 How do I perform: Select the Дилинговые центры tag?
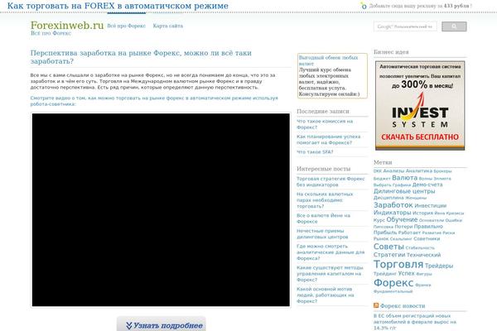pyautogui.click(x=404, y=191)
